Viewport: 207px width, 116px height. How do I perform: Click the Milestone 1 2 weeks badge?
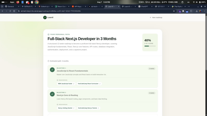(x=152, y=69)
